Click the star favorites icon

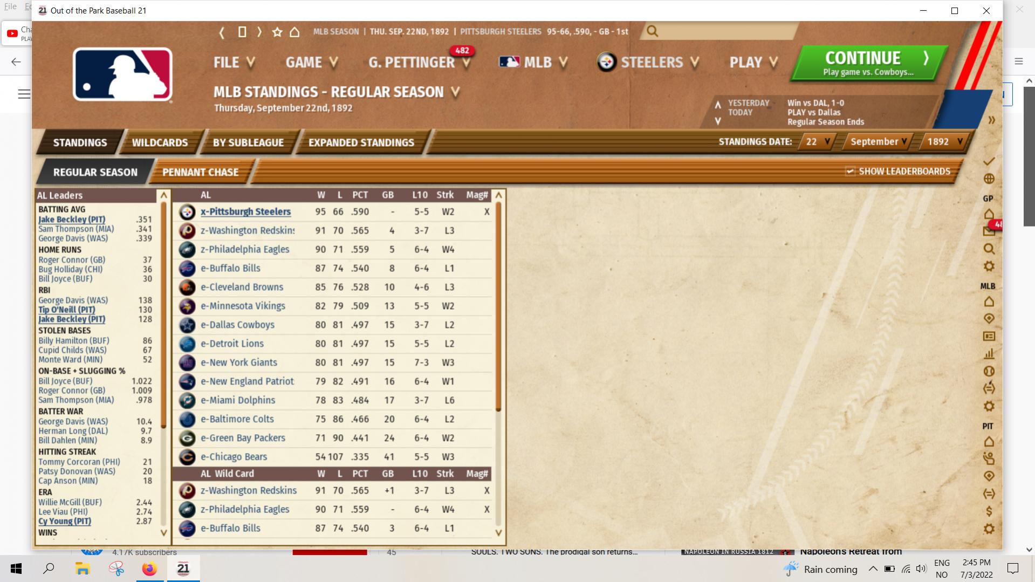tap(277, 32)
